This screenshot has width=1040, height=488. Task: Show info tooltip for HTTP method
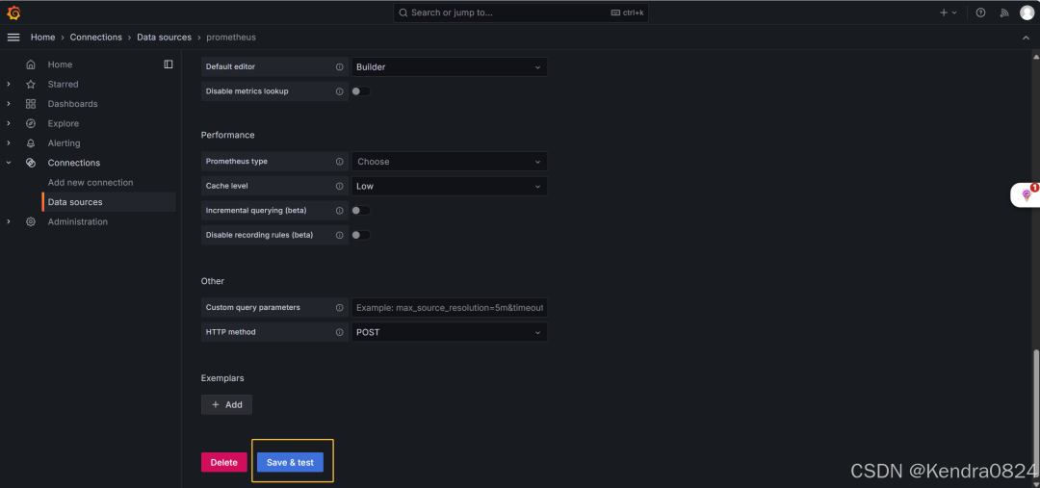[340, 332]
